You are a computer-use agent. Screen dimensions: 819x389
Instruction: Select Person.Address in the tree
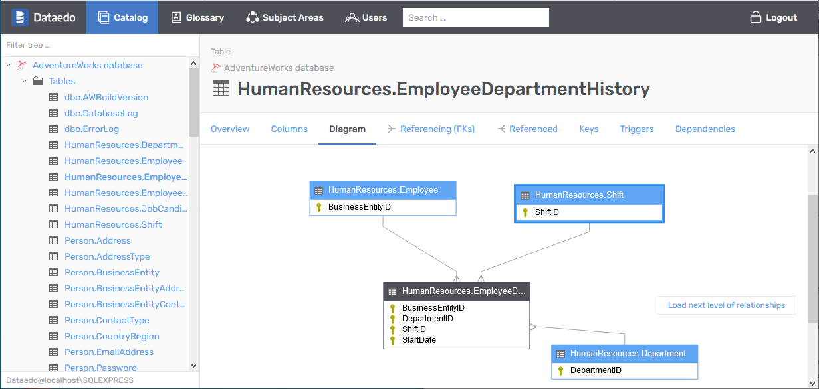98,240
